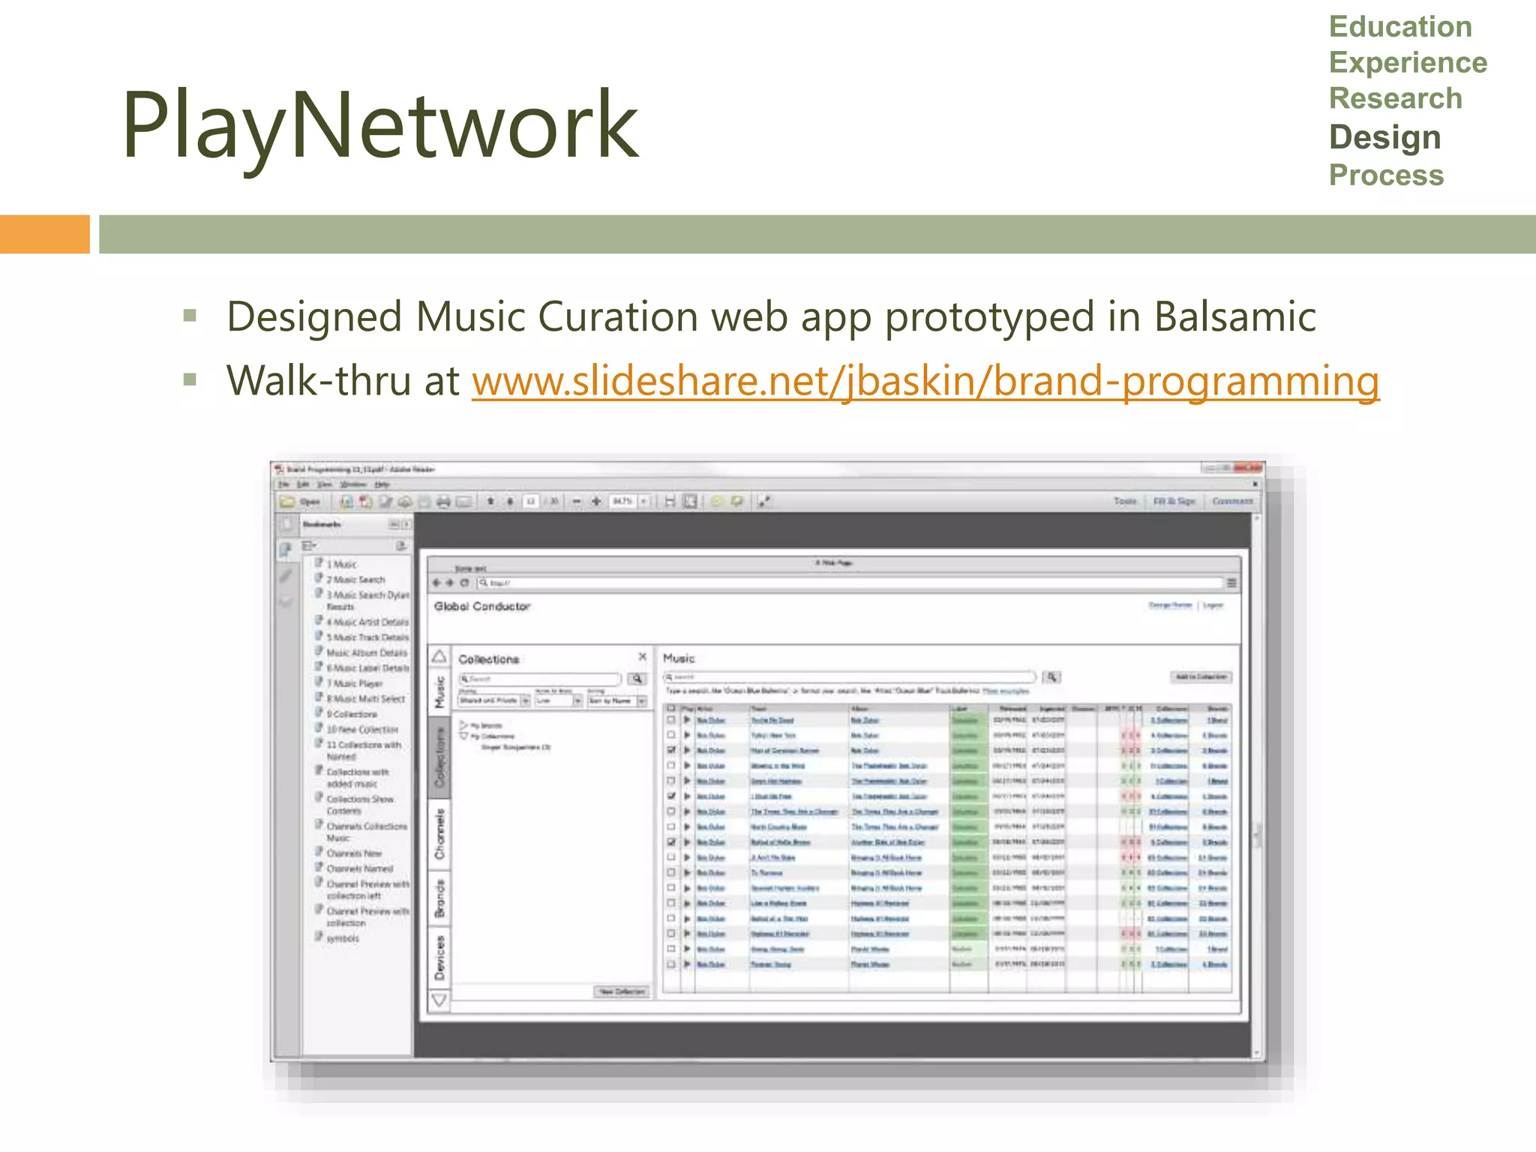
Task: Uncheck the third row checked checkbox
Action: (x=671, y=750)
